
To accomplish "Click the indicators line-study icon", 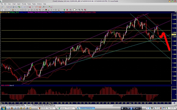I will point(43,7).
